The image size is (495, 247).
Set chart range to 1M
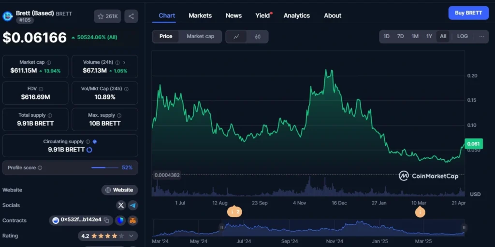click(x=415, y=37)
